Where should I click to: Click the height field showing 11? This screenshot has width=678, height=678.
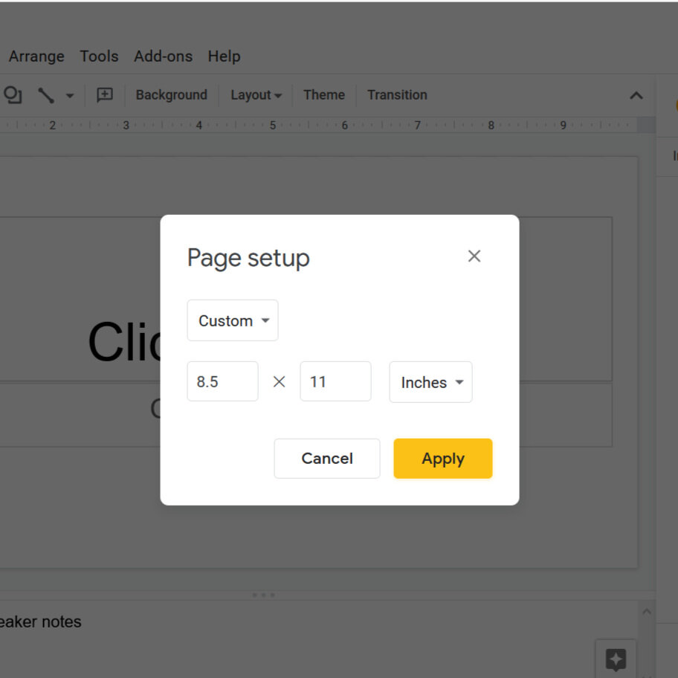click(335, 381)
